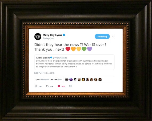Click the red heart emoji in tweet
The image size is (152, 121).
click(68, 49)
